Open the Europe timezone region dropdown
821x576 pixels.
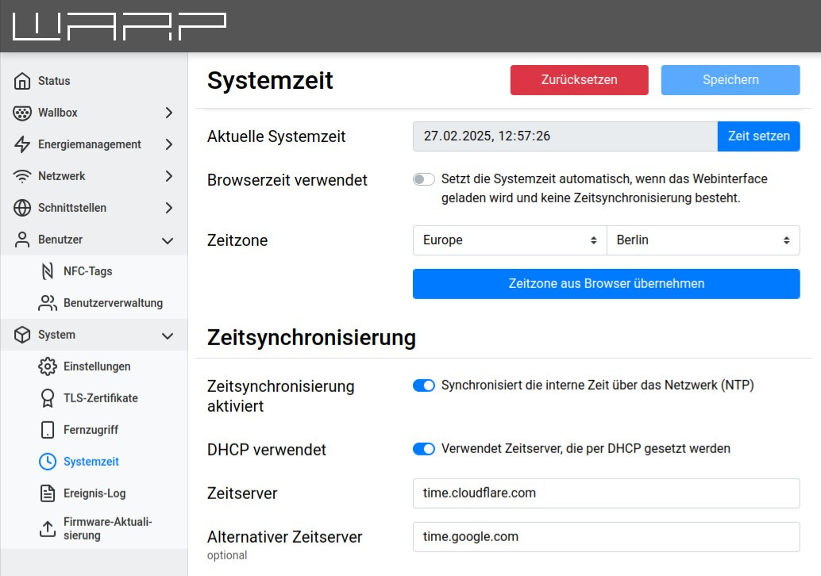point(509,240)
